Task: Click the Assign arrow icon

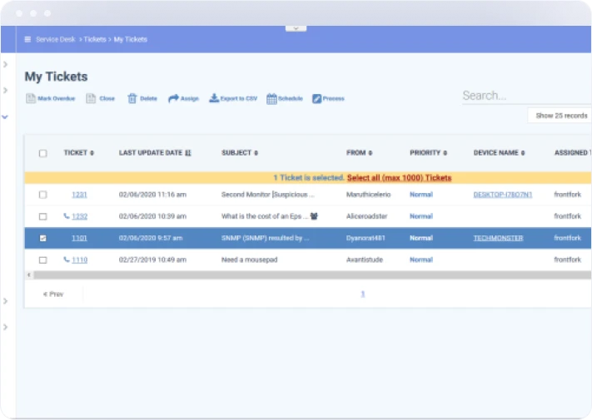Action: point(173,99)
